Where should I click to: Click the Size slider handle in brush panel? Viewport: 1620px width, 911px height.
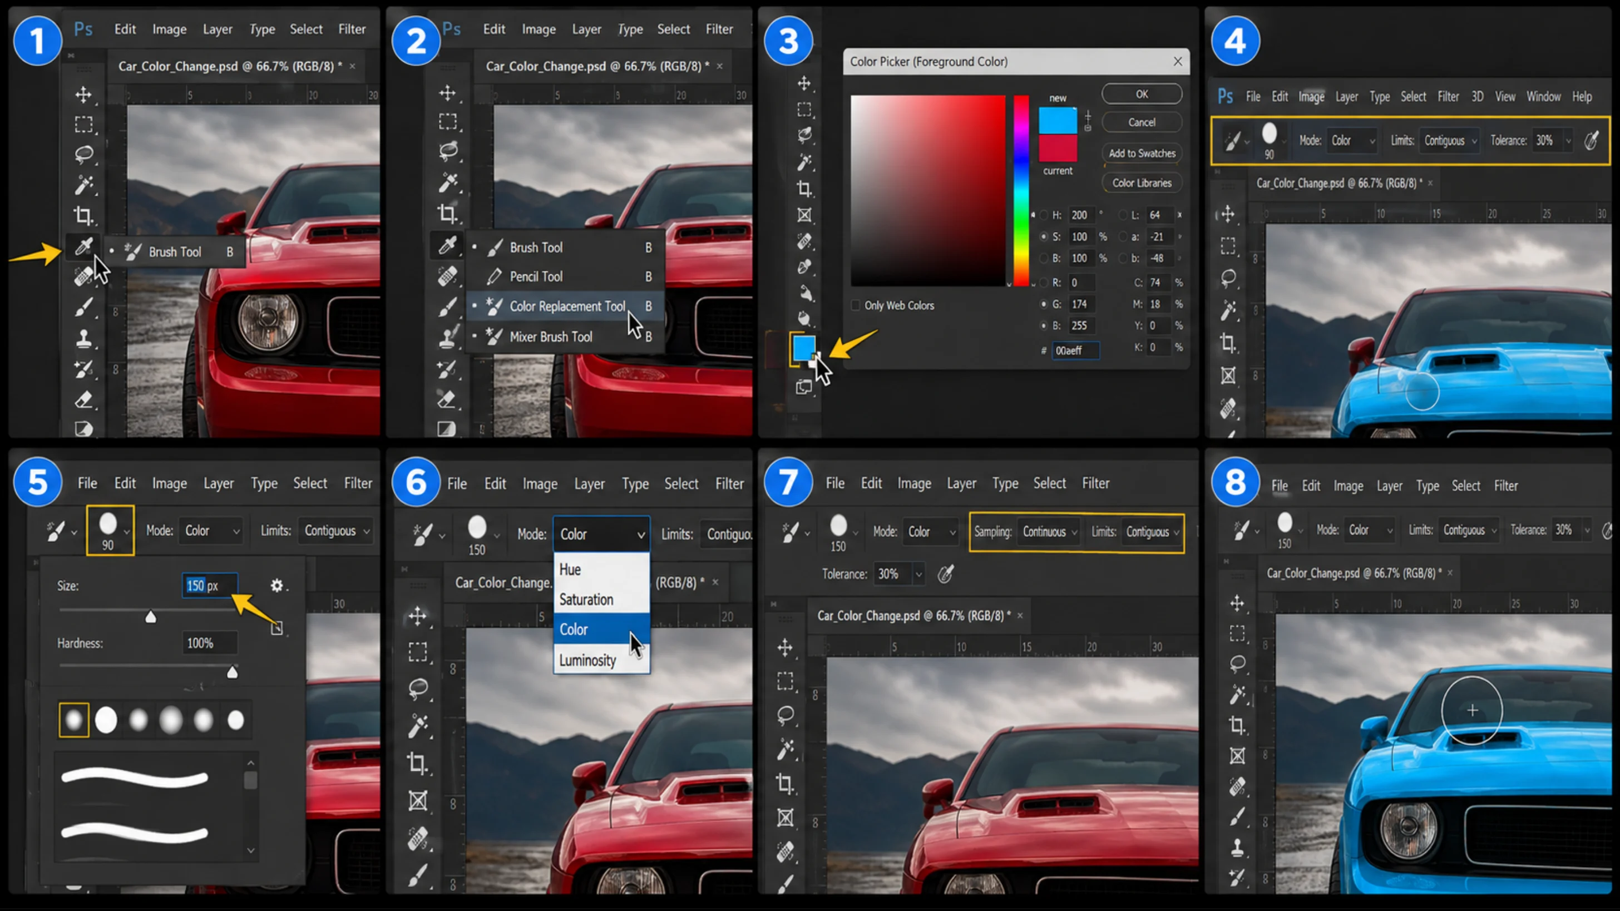tap(150, 617)
